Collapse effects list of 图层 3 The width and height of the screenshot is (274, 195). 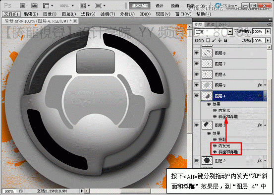click(265, 125)
